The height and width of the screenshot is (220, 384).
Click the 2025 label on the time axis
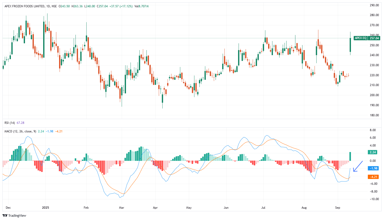pos(45,208)
